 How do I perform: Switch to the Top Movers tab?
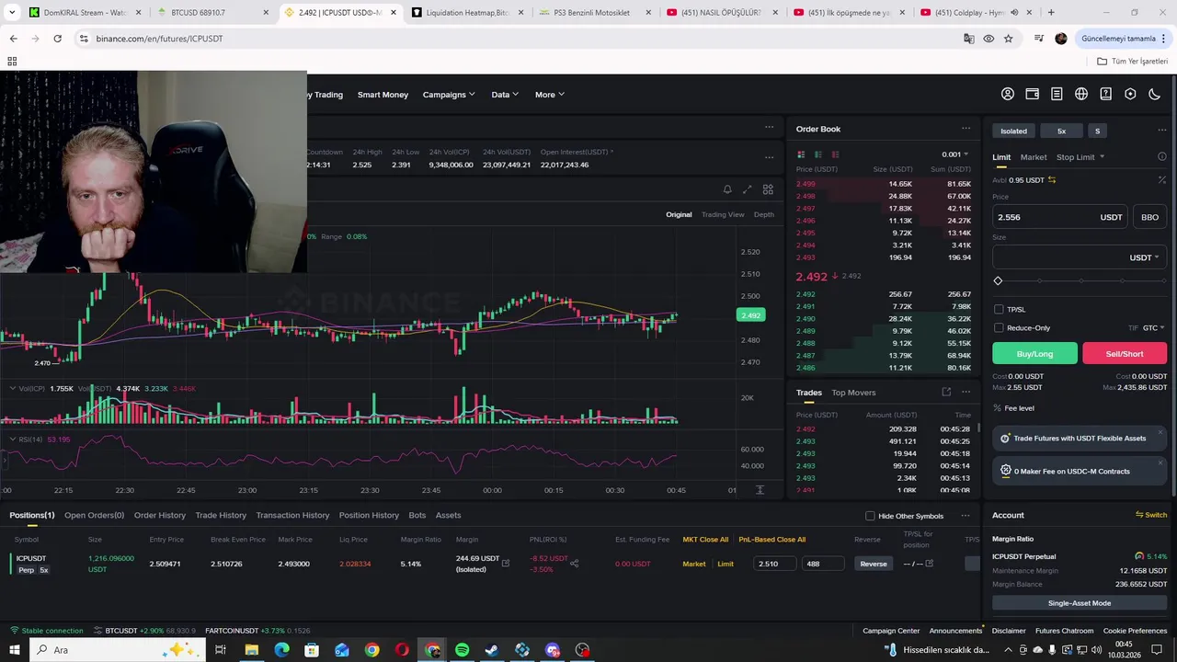pos(853,393)
